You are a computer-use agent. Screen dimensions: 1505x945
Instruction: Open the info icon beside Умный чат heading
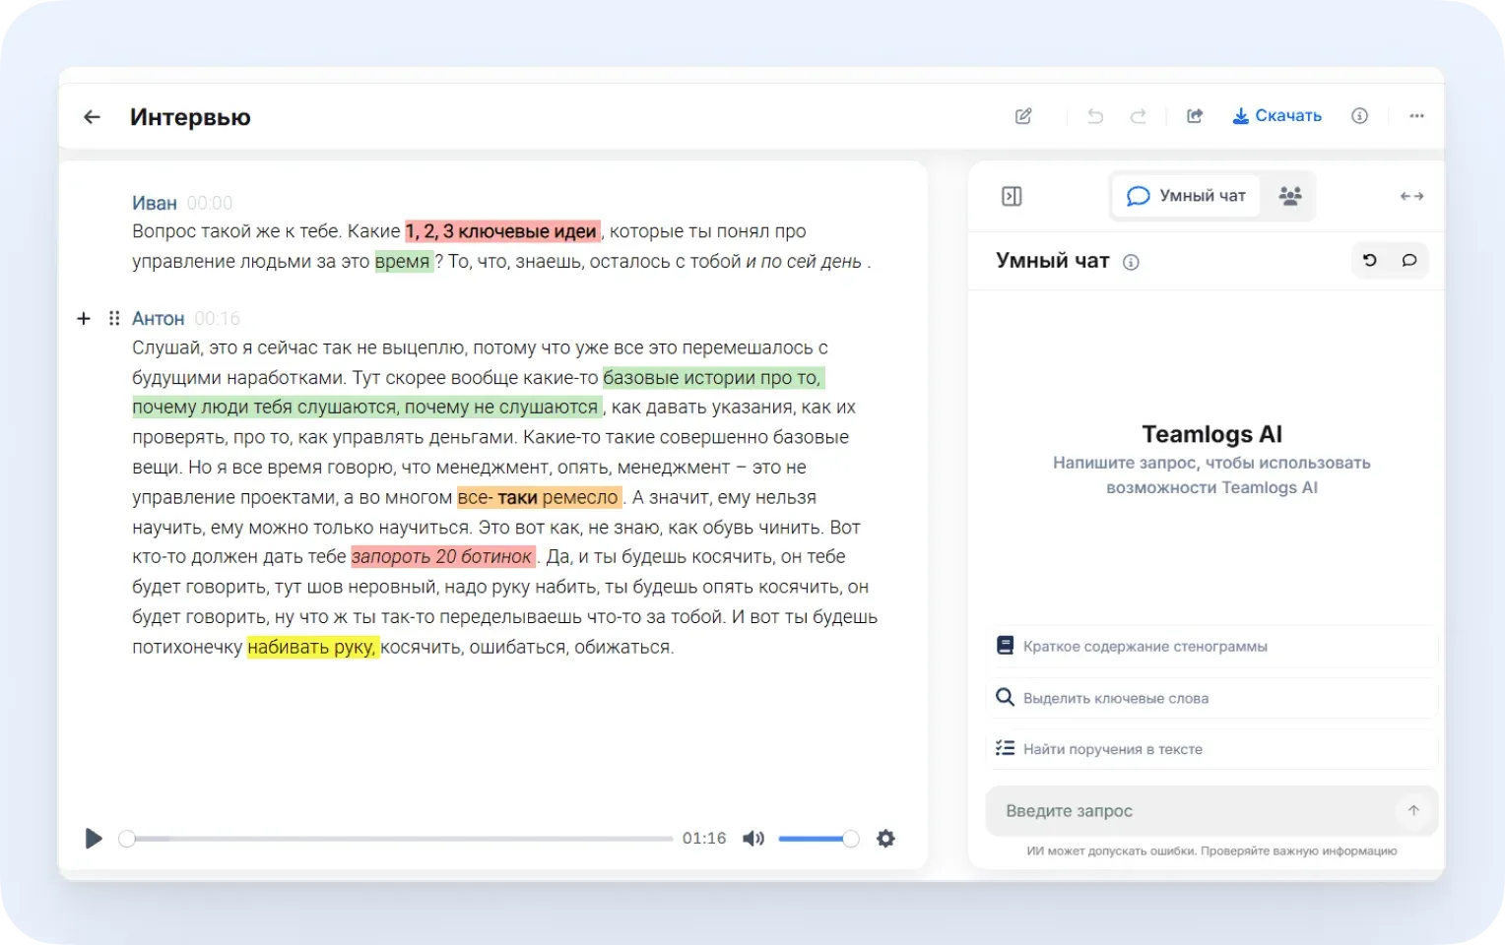(1131, 262)
